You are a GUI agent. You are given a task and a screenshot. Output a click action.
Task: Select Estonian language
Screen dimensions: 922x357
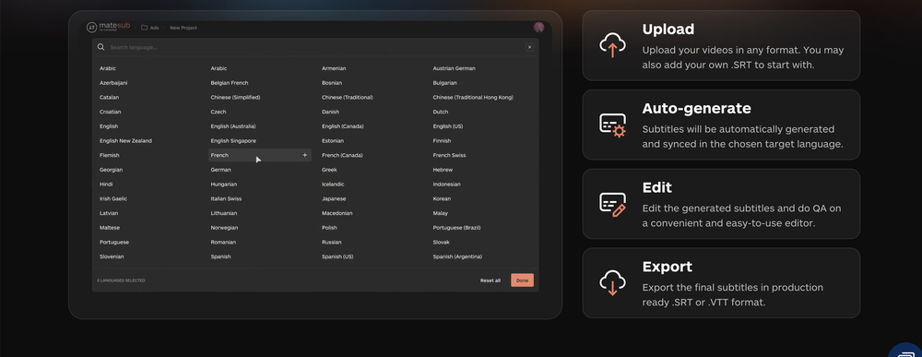333,141
